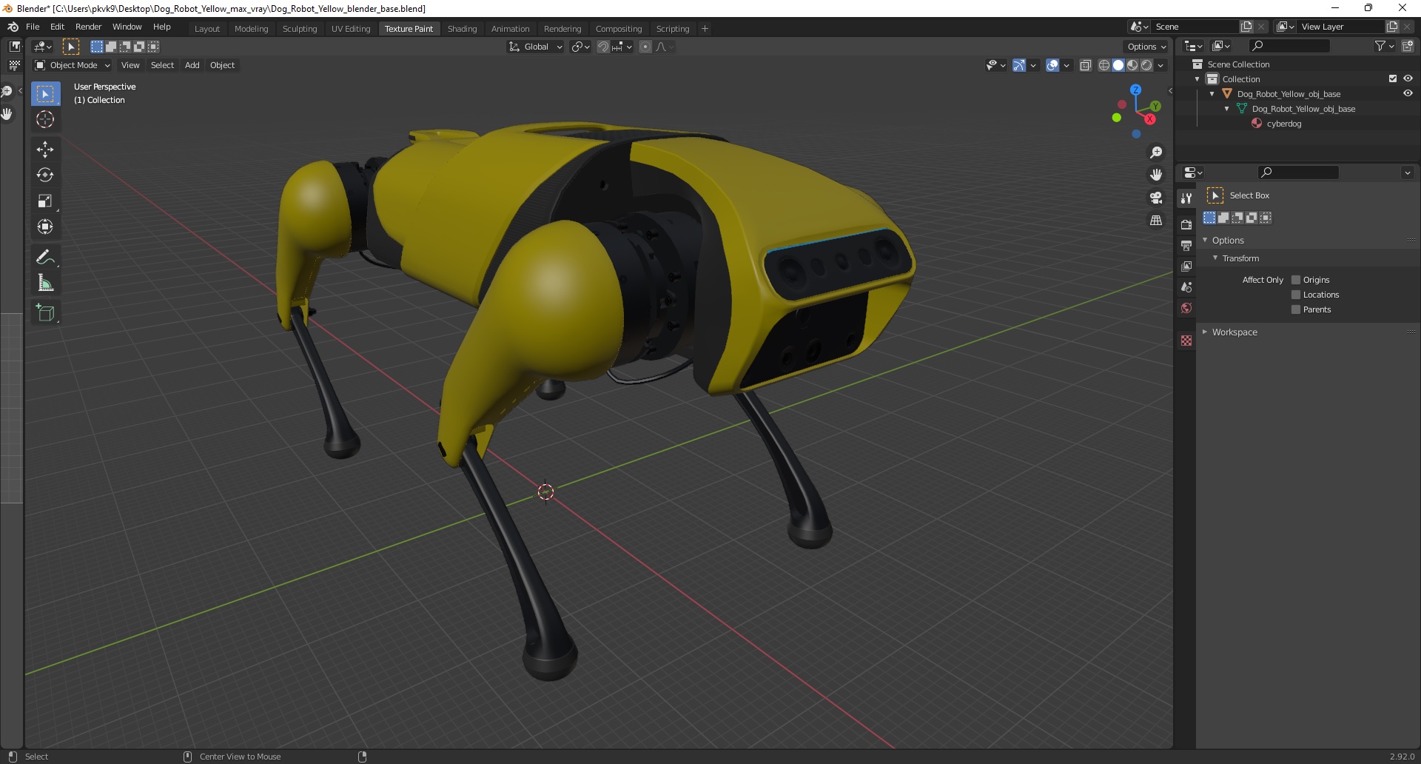
Task: Open the pivot point dropdown
Action: pyautogui.click(x=581, y=47)
